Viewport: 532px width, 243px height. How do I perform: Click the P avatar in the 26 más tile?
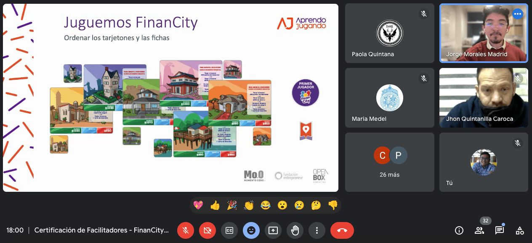click(398, 156)
